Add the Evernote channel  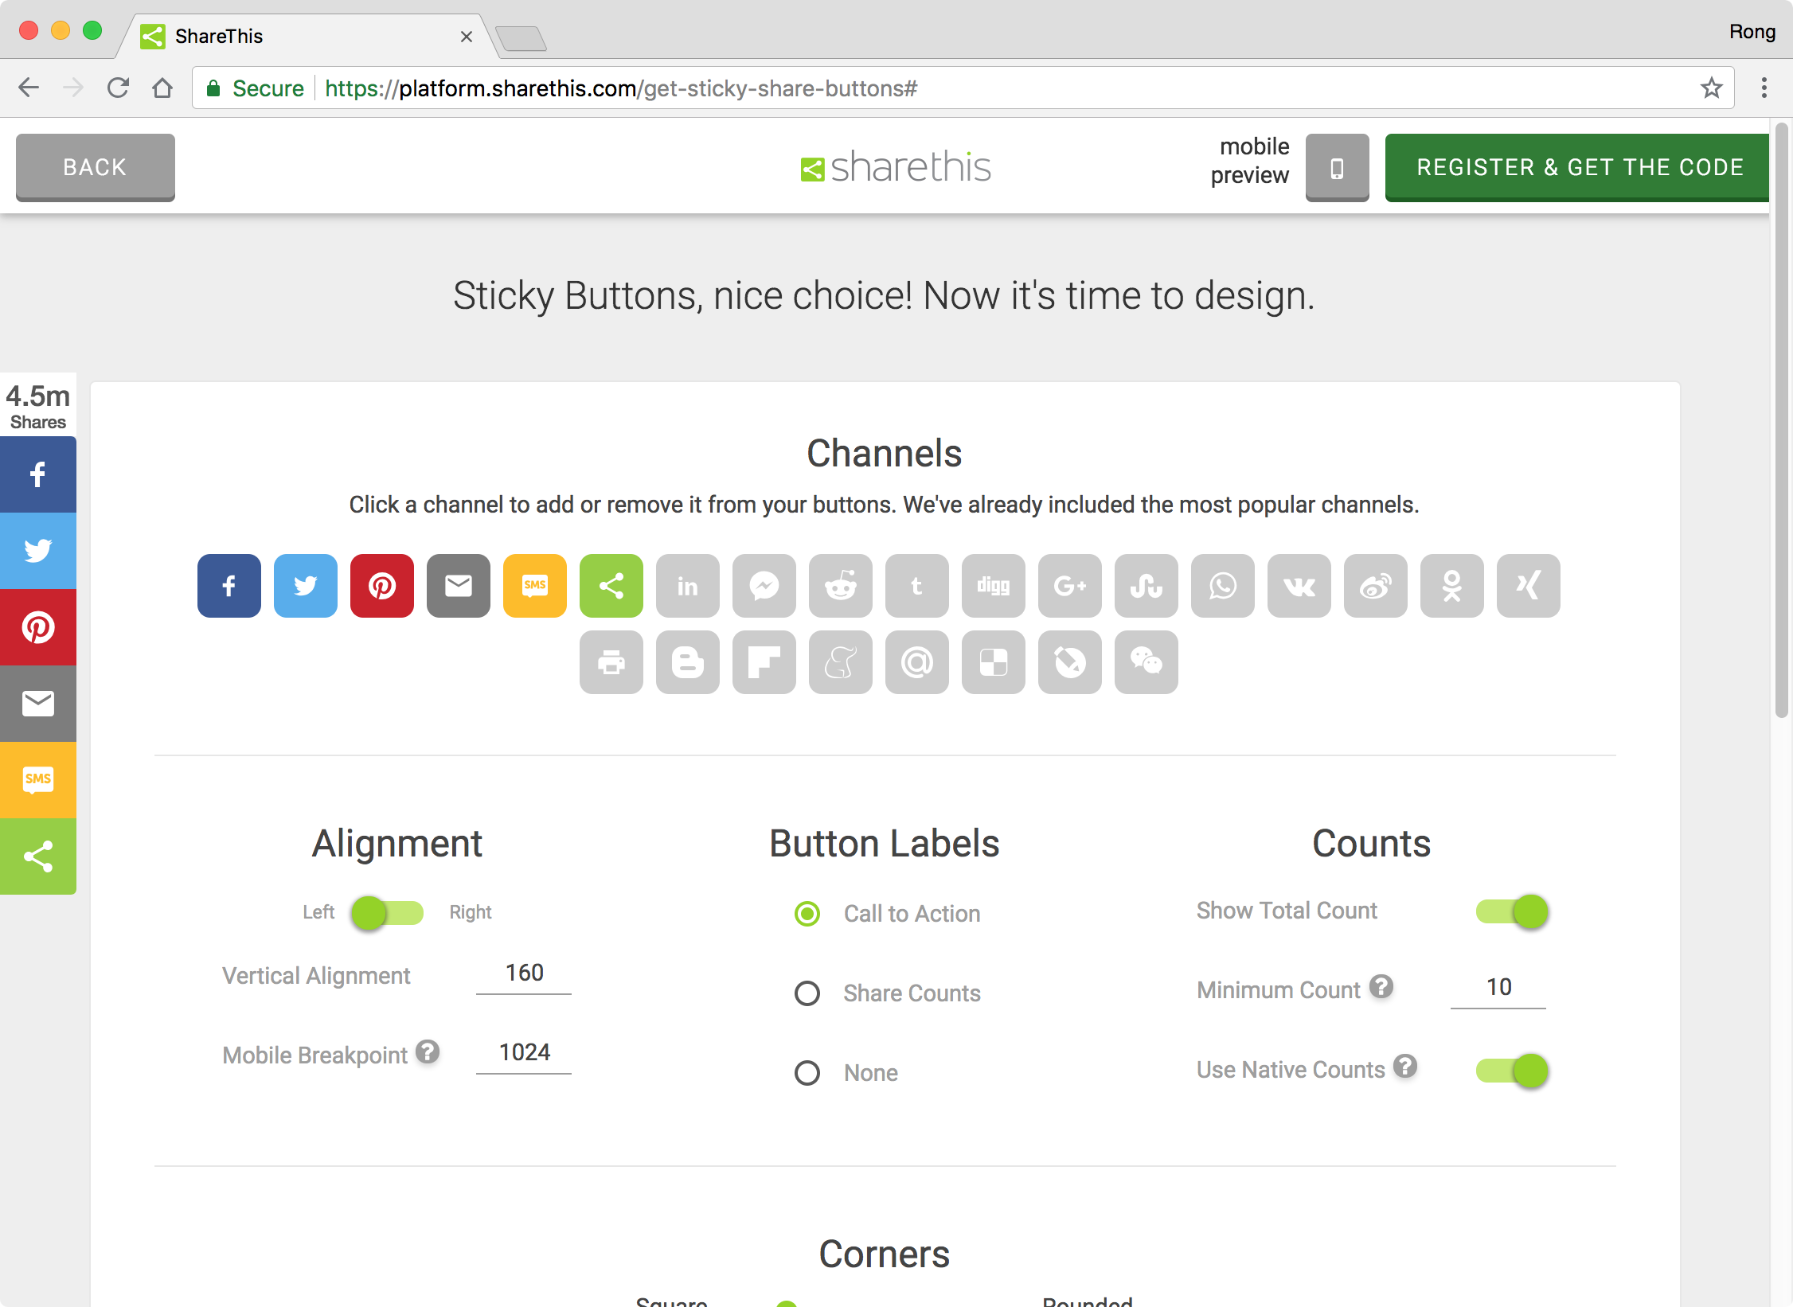point(841,662)
